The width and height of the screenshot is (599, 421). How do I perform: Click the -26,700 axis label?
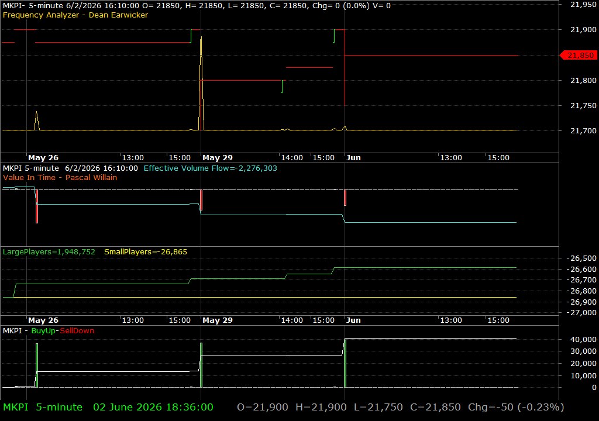[x=581, y=280]
